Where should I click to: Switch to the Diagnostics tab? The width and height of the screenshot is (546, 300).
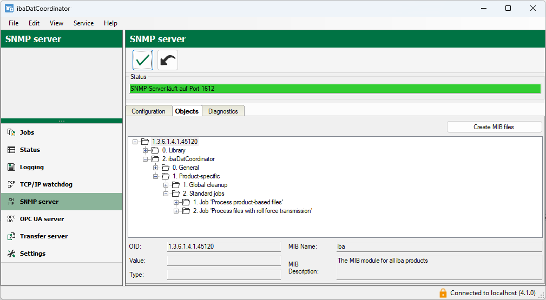(223, 111)
